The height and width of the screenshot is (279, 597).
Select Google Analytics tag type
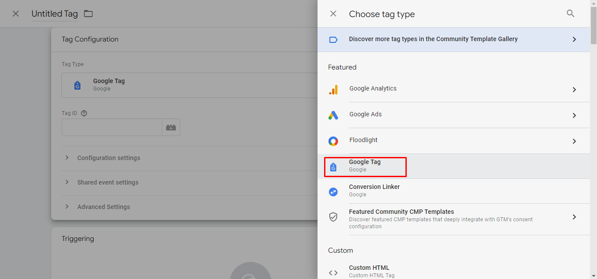[x=454, y=89]
